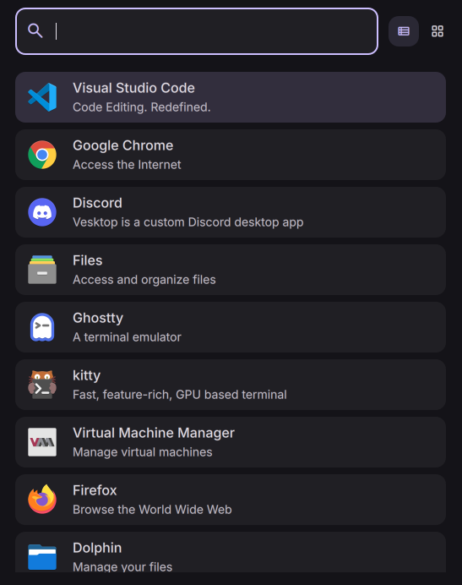Click the Discord app icon
462x585 pixels.
[x=42, y=212]
